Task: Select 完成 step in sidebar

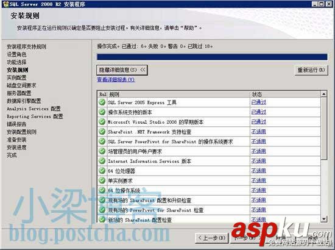Action: (12, 155)
